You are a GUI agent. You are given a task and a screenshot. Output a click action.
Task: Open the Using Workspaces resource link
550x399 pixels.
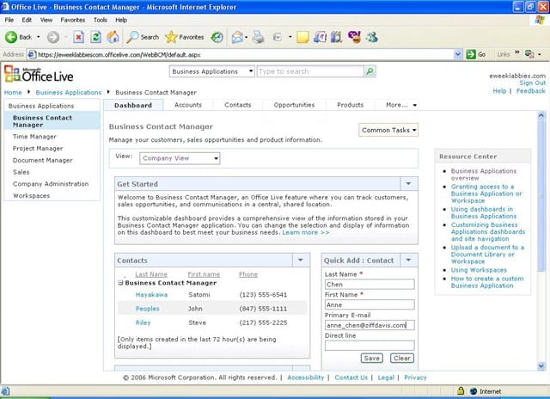click(479, 270)
